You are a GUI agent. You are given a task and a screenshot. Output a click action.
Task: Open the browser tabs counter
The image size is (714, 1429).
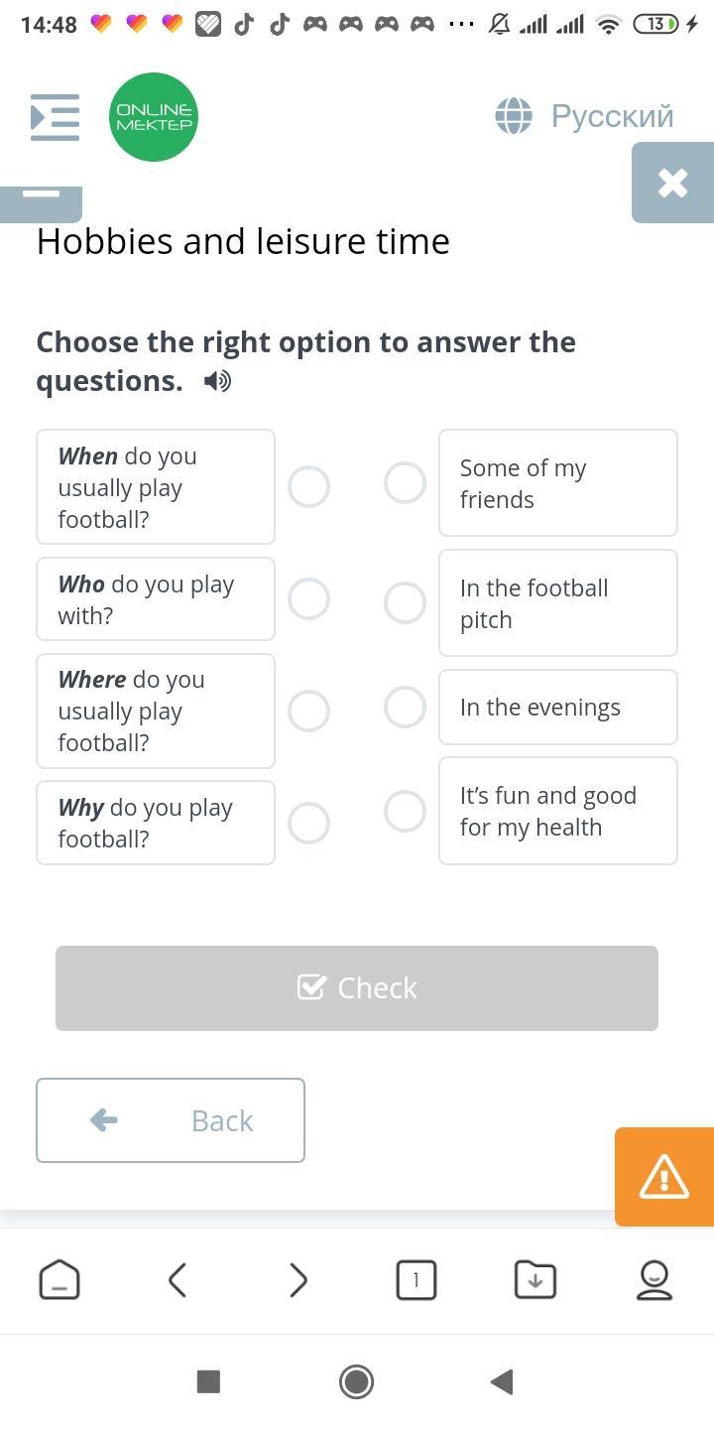tap(416, 1280)
